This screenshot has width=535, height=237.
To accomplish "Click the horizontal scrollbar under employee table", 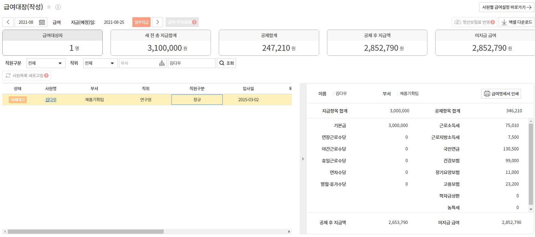I will pyautogui.click(x=85, y=232).
